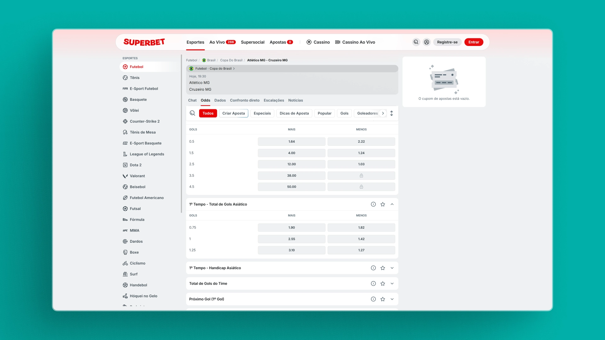
Task: Expand the Próximo Gol (1º Gol) market
Action: click(x=392, y=299)
